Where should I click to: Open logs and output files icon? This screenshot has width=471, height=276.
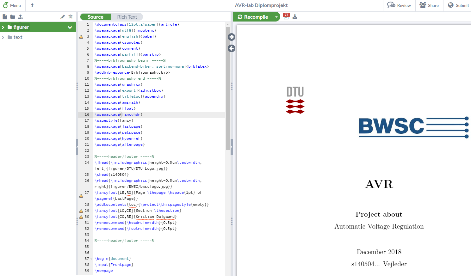(286, 16)
